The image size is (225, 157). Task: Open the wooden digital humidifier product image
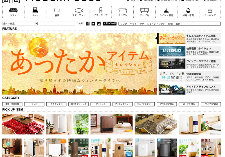(200, 124)
